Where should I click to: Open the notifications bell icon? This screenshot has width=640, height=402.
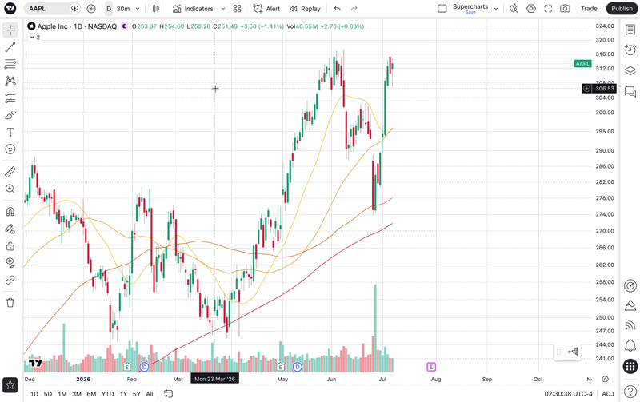click(x=630, y=346)
